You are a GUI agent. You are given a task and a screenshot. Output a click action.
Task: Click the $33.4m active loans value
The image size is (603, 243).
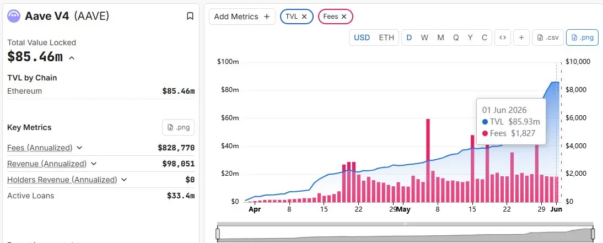[181, 196]
